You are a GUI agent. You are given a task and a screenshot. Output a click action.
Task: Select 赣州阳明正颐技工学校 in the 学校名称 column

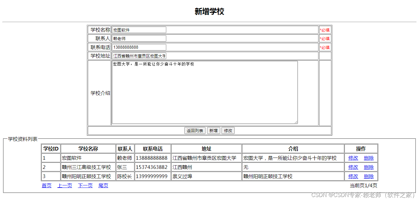click(88, 176)
